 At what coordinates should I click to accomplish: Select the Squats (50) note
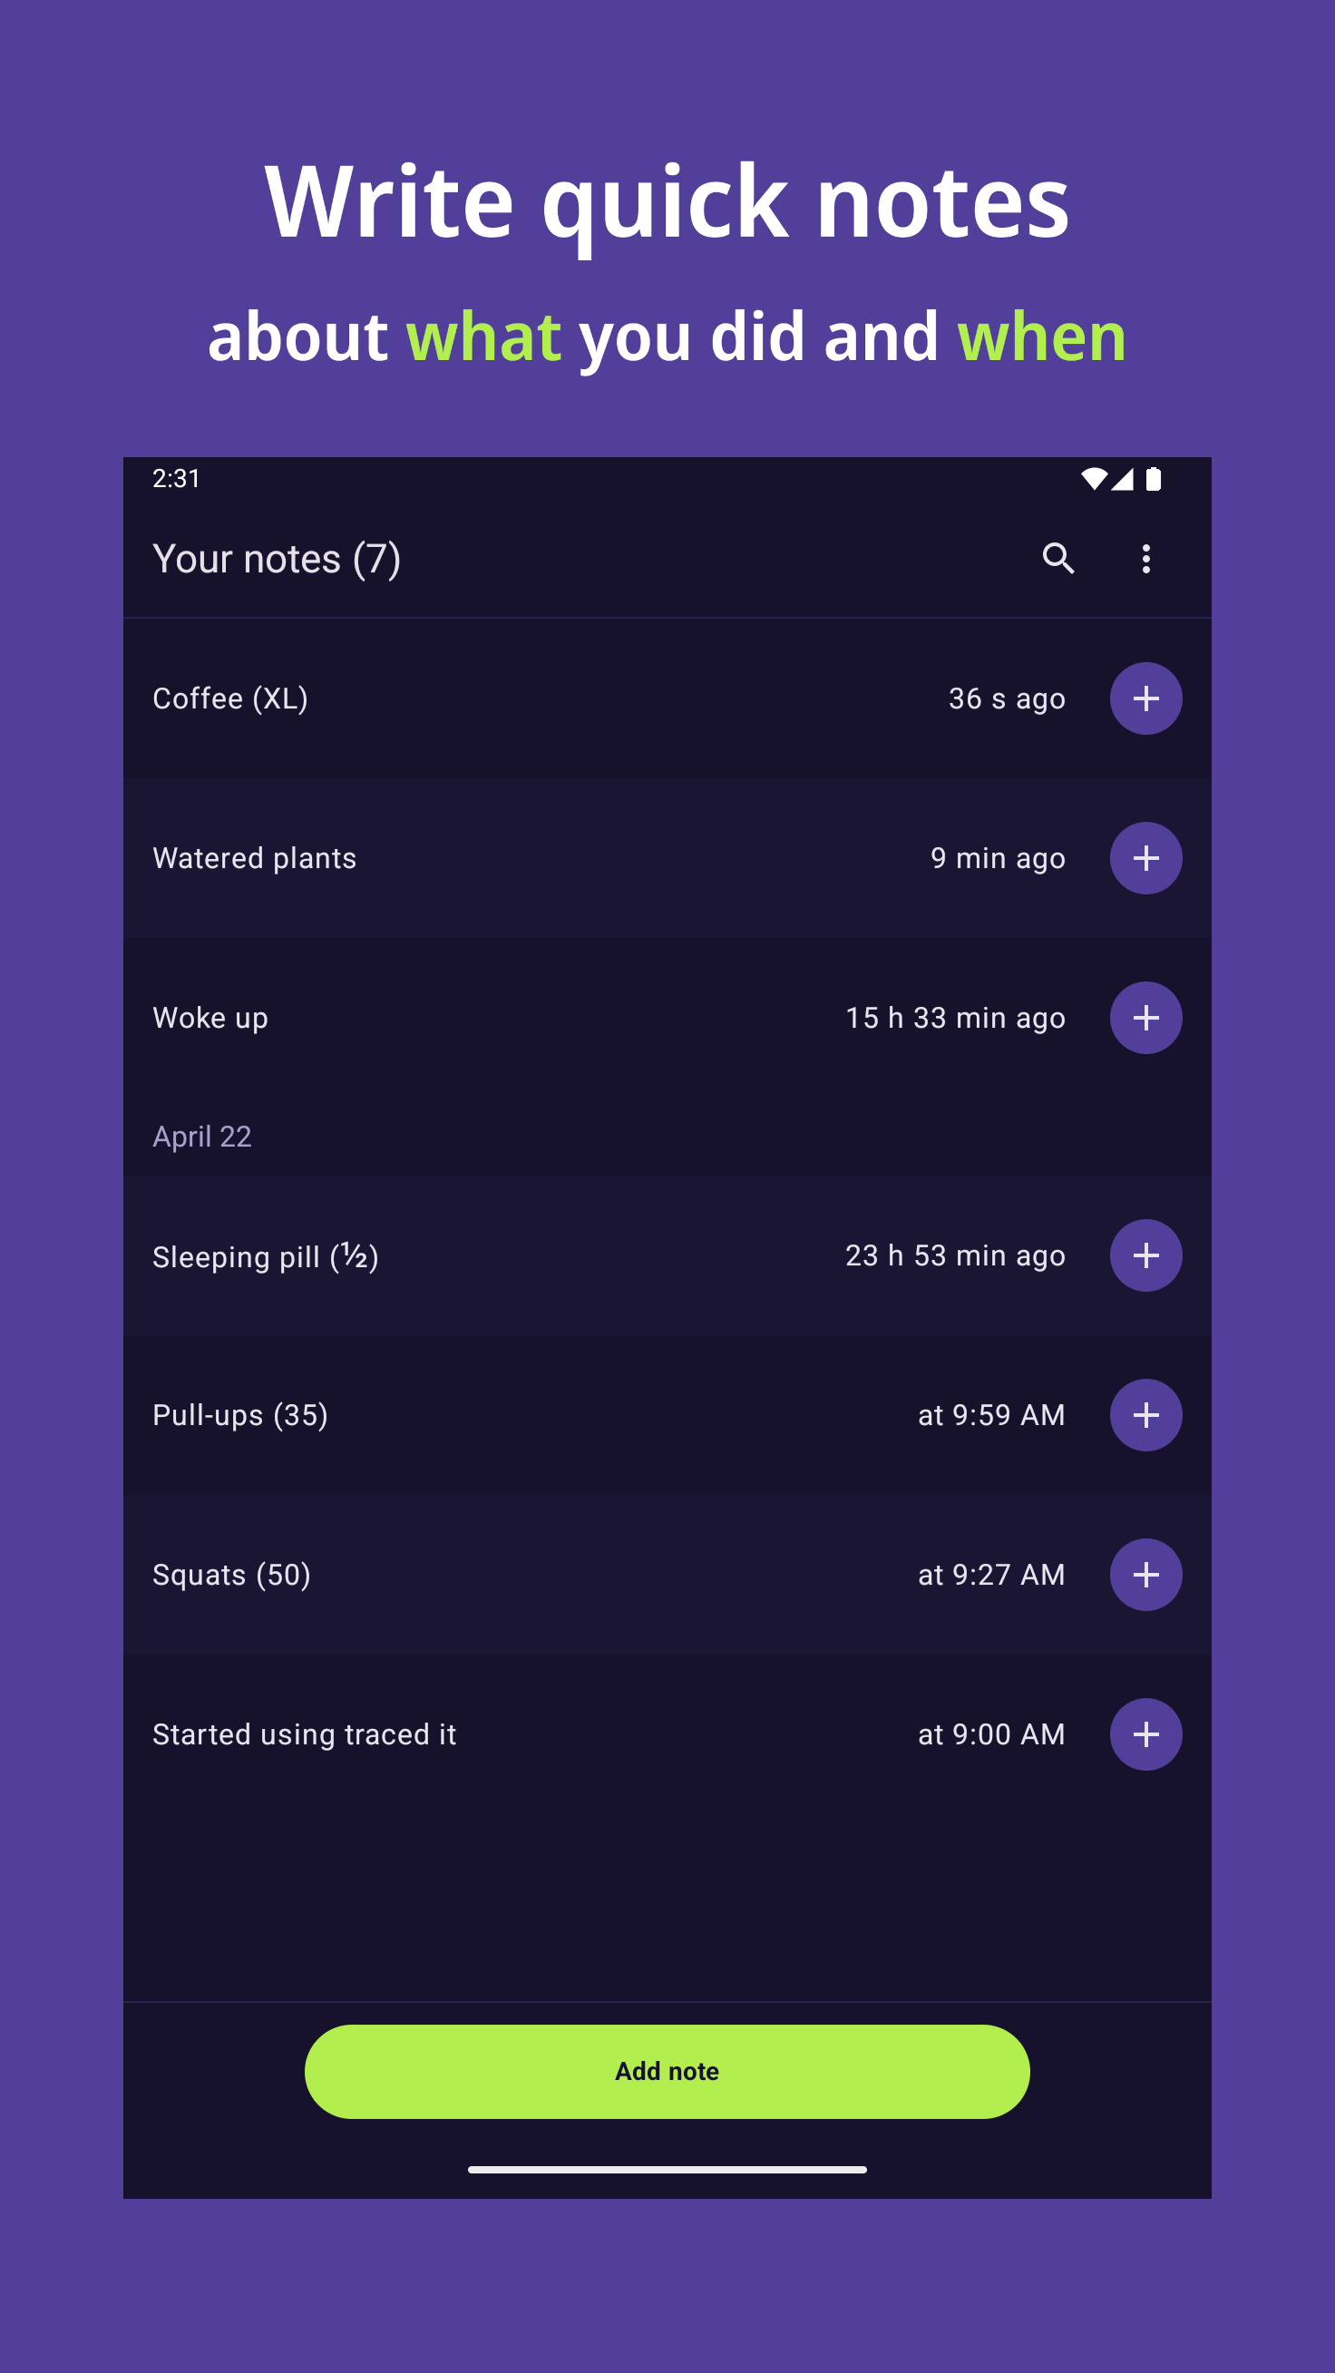pos(231,1575)
